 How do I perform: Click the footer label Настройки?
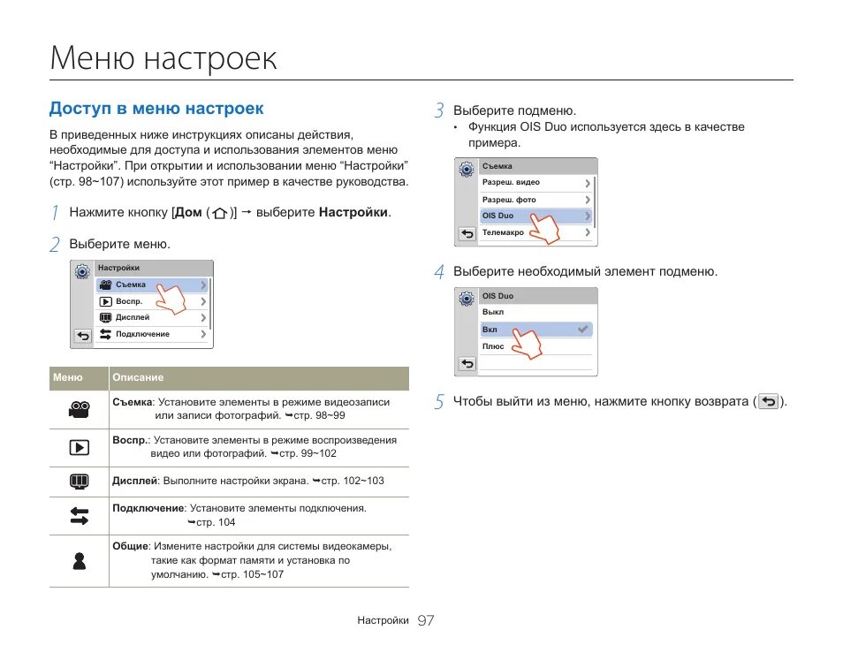(x=383, y=621)
